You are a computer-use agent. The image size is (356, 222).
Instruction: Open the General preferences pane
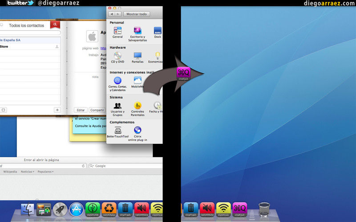[x=117, y=32]
